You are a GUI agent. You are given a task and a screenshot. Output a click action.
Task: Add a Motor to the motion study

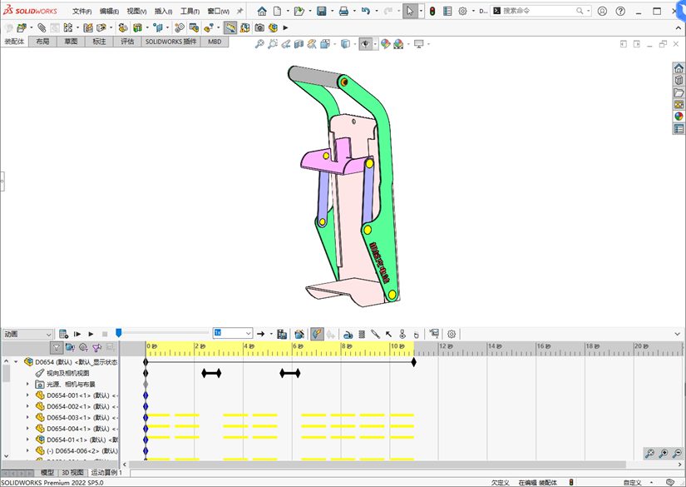[348, 334]
